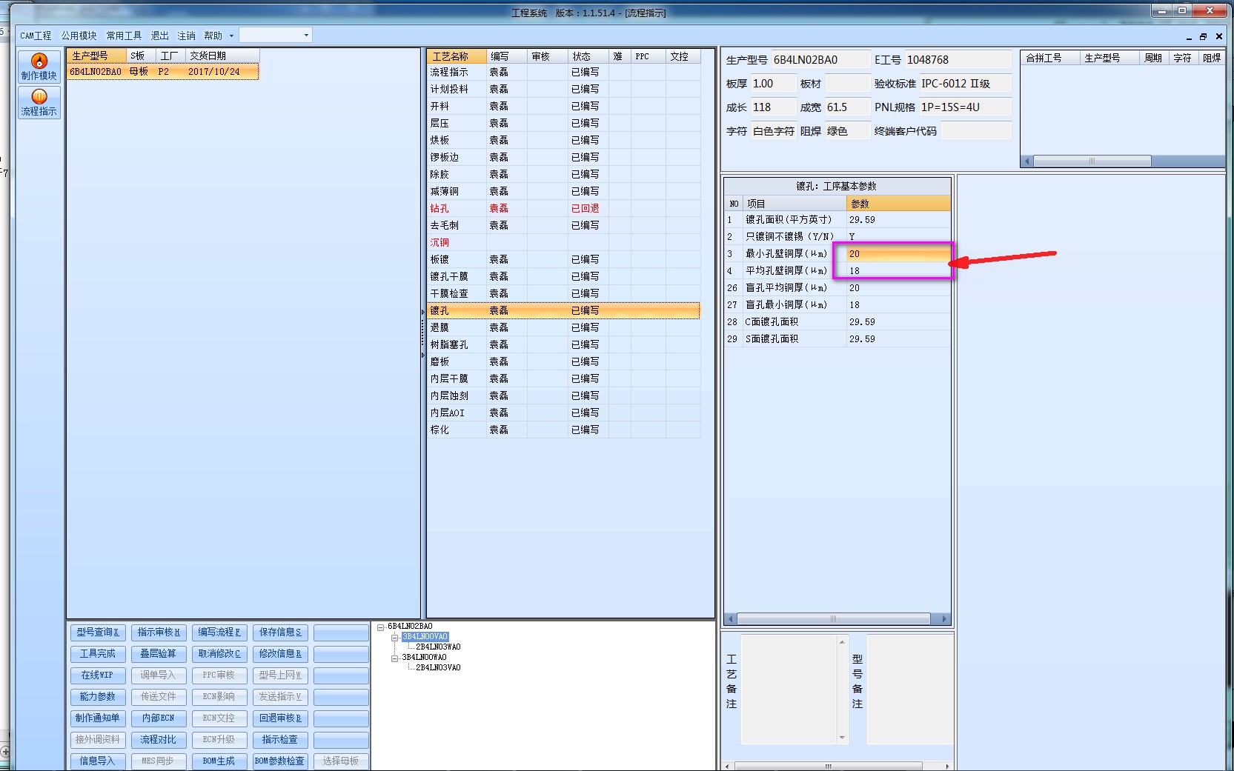Screen dimensions: 1234x771
Task: Click the 只镀铜不镀锡 value Y
Action: point(898,237)
